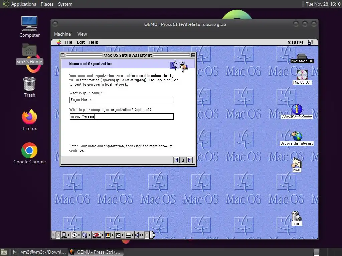Click the Control Strip close box
Viewport: 342px width, 256px height.
click(53, 235)
